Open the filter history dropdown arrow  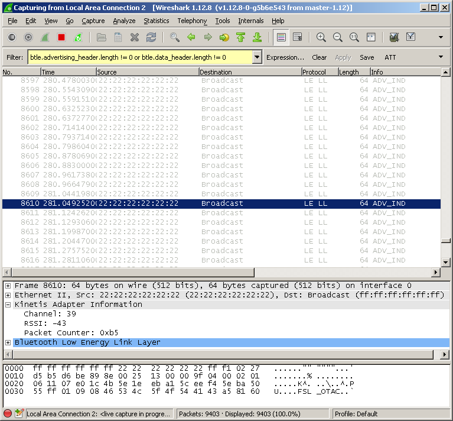pos(257,57)
